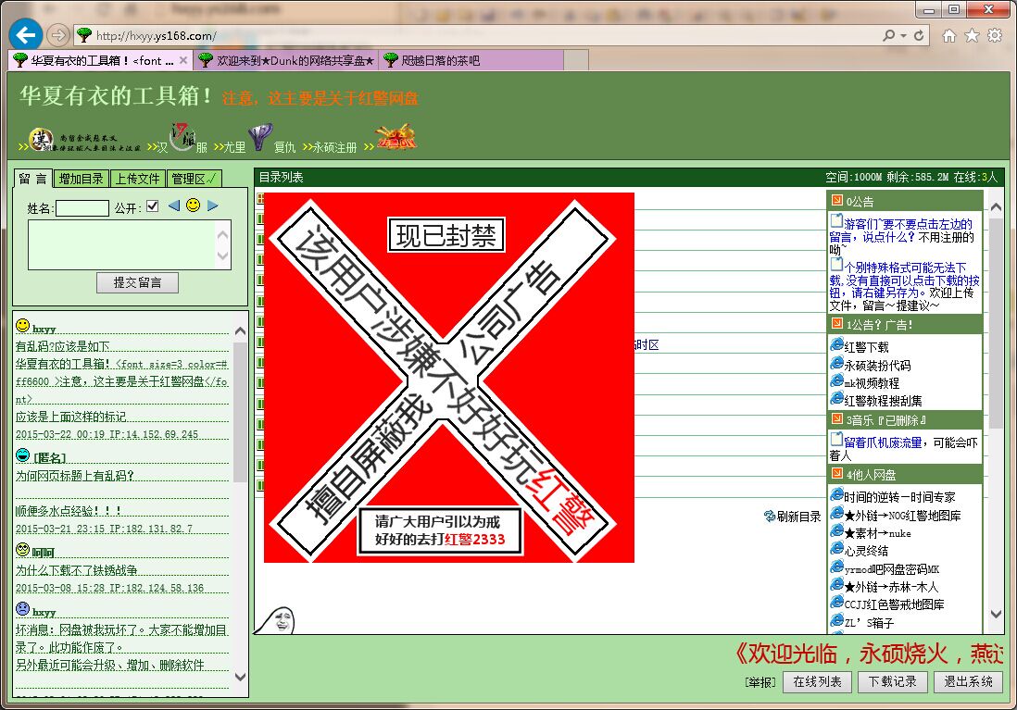1017x710 pixels.
Task: Click the browser back arrow button
Action: tap(25, 35)
